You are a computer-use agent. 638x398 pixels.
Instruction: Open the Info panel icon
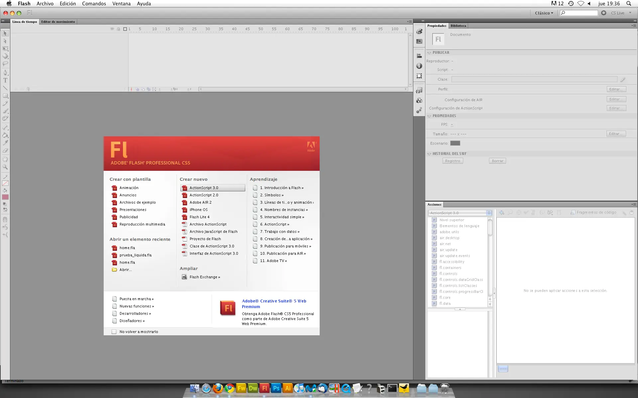(419, 66)
